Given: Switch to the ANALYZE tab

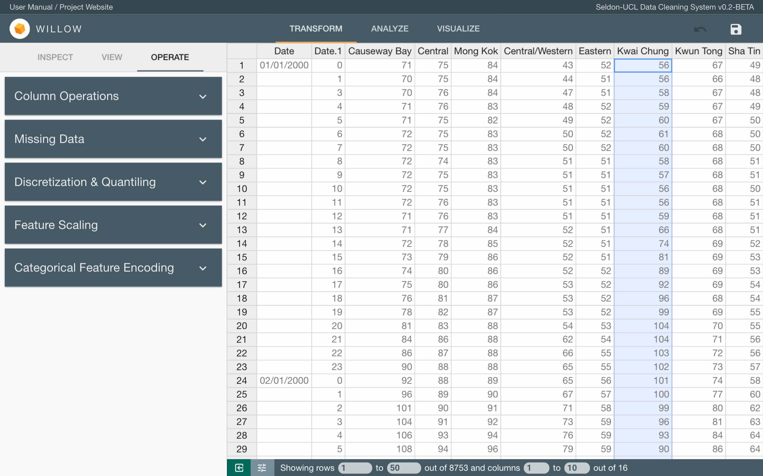Looking at the screenshot, I should coord(390,29).
